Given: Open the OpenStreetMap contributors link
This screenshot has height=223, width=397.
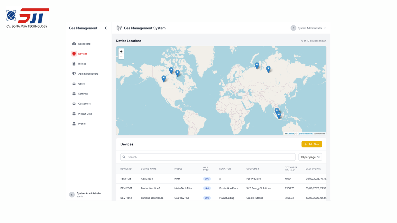Looking at the screenshot, I should click(305, 134).
